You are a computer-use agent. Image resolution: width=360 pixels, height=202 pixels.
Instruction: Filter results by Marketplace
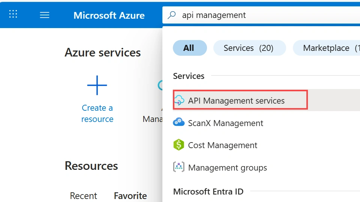327,48
